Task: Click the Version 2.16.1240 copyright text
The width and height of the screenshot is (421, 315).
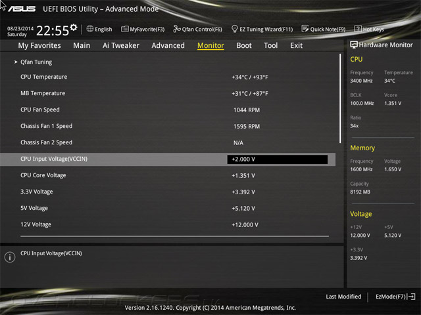Action: [x=210, y=308]
